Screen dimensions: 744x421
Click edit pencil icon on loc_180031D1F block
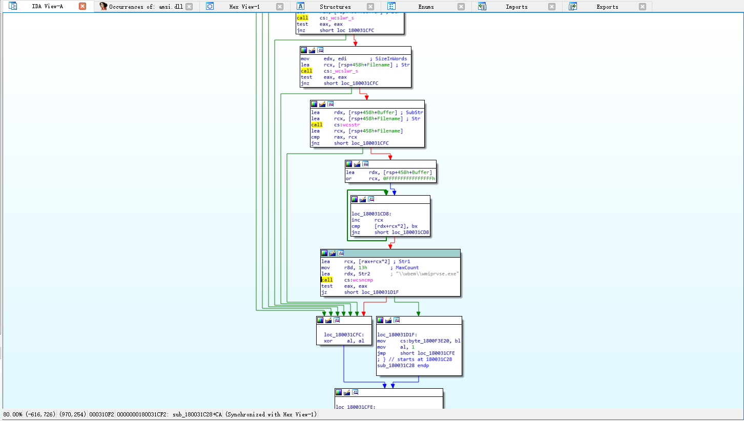click(x=388, y=320)
